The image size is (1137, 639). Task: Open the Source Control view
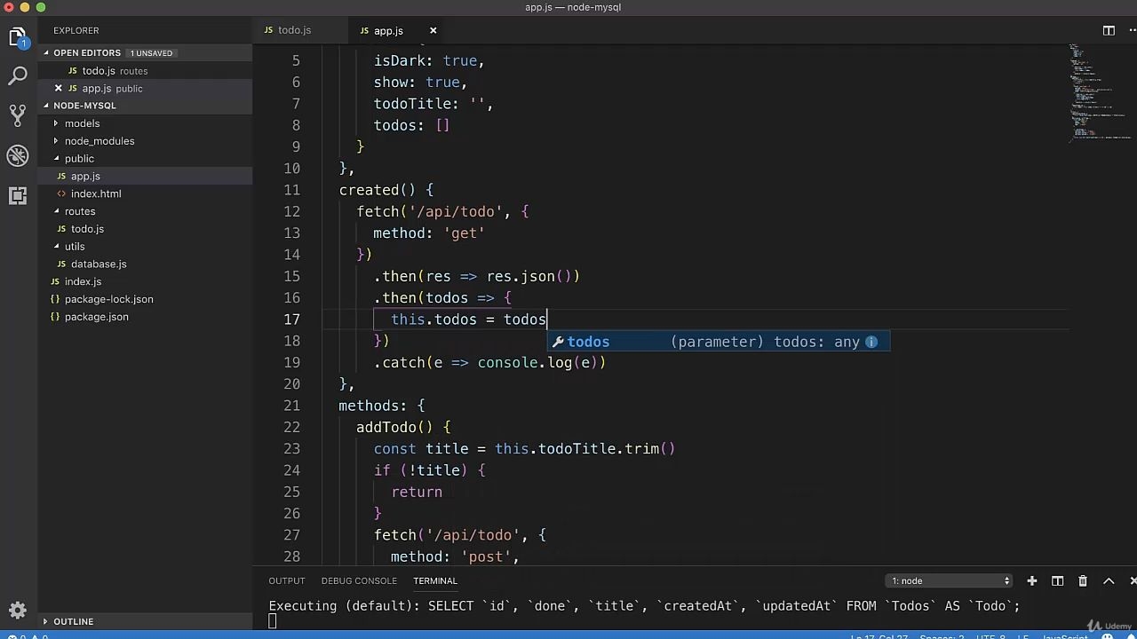tap(18, 115)
